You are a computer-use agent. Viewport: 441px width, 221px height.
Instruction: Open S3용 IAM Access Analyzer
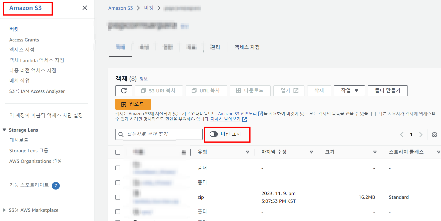pyautogui.click(x=37, y=91)
